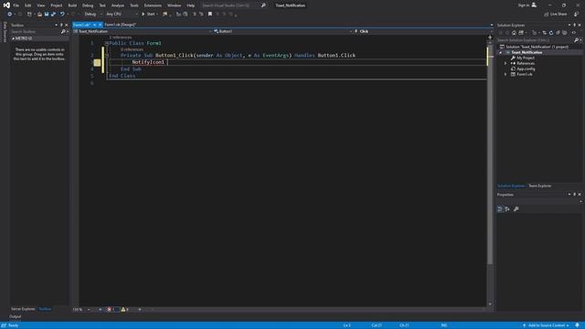
Task: Click the Undo icon
Action: [62, 15]
